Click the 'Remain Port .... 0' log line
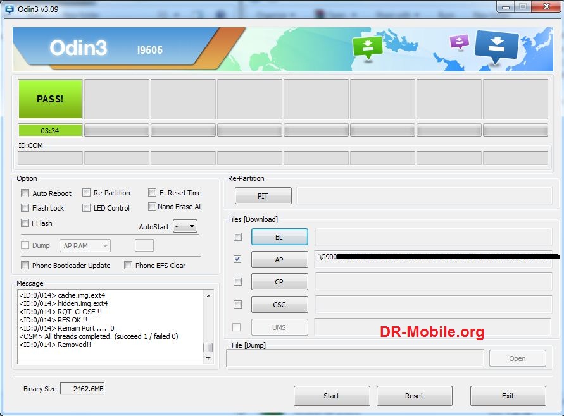Screen dimensions: 564x416 point(67,328)
